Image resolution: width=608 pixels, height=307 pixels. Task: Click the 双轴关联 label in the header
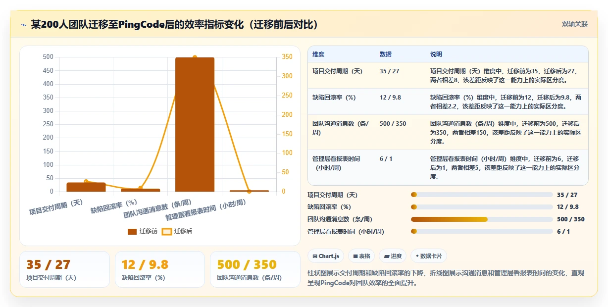[x=575, y=24]
